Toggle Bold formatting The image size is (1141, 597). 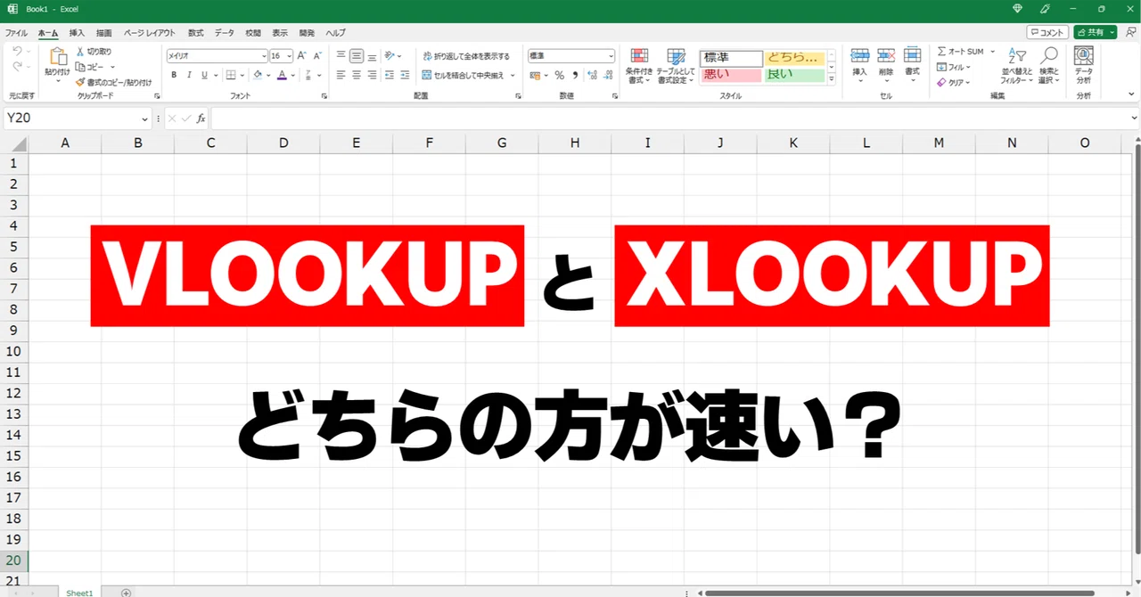(x=174, y=76)
